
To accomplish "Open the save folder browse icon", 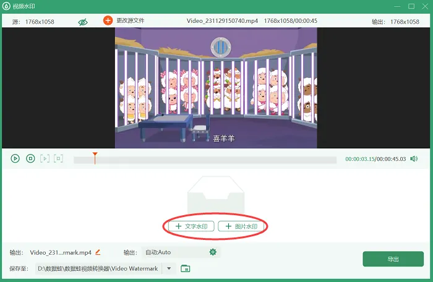I will [x=186, y=268].
